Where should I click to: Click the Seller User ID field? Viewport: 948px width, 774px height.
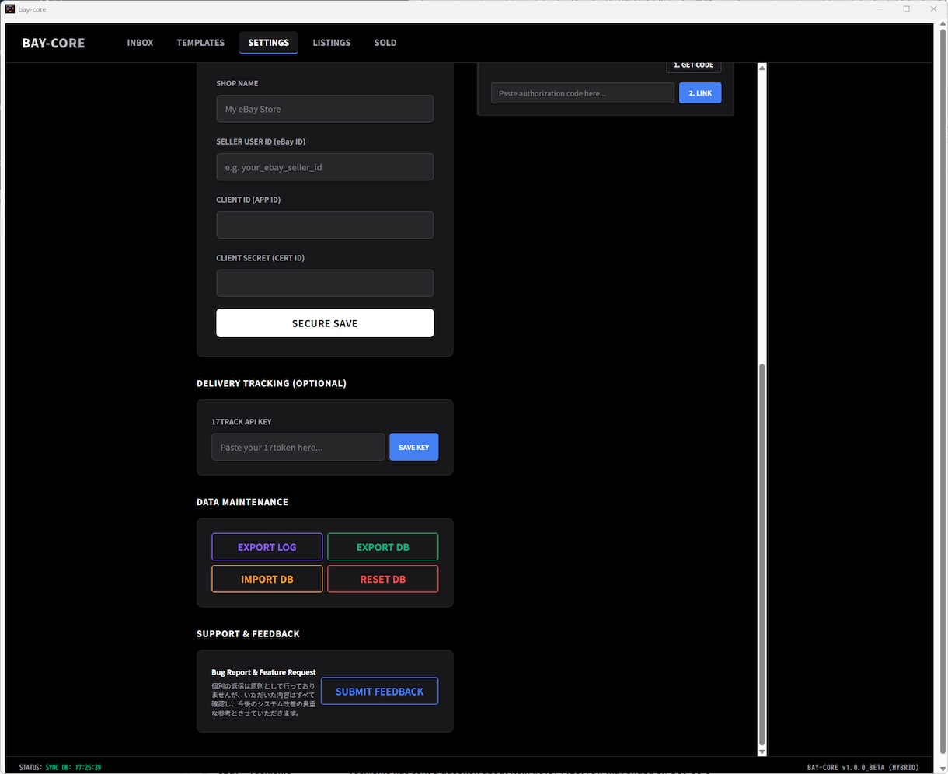[325, 167]
